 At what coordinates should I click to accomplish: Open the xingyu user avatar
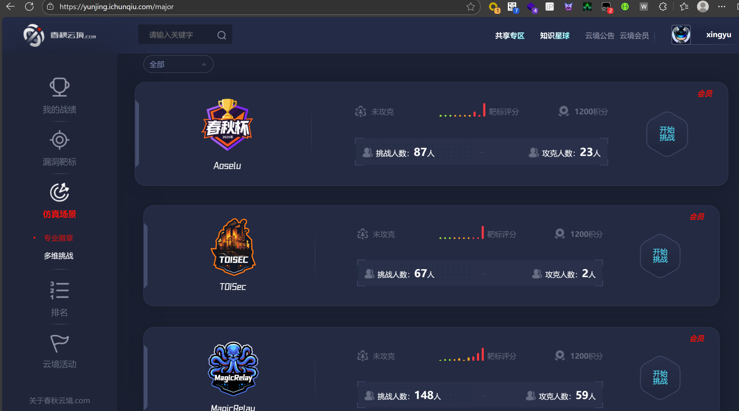681,35
